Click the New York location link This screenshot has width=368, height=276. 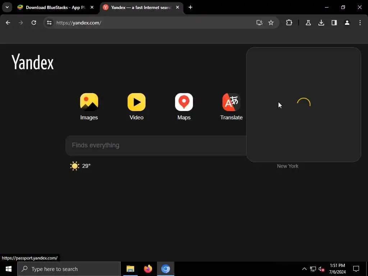[287, 166]
